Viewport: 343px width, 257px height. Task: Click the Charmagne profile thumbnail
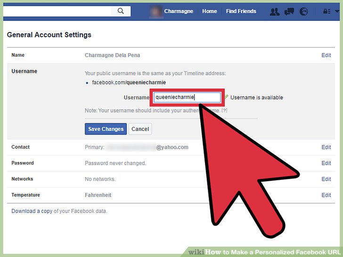click(x=156, y=11)
